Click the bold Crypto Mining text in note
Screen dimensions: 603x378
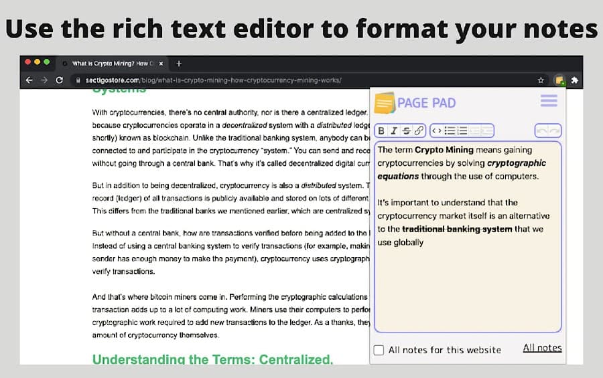tap(444, 150)
